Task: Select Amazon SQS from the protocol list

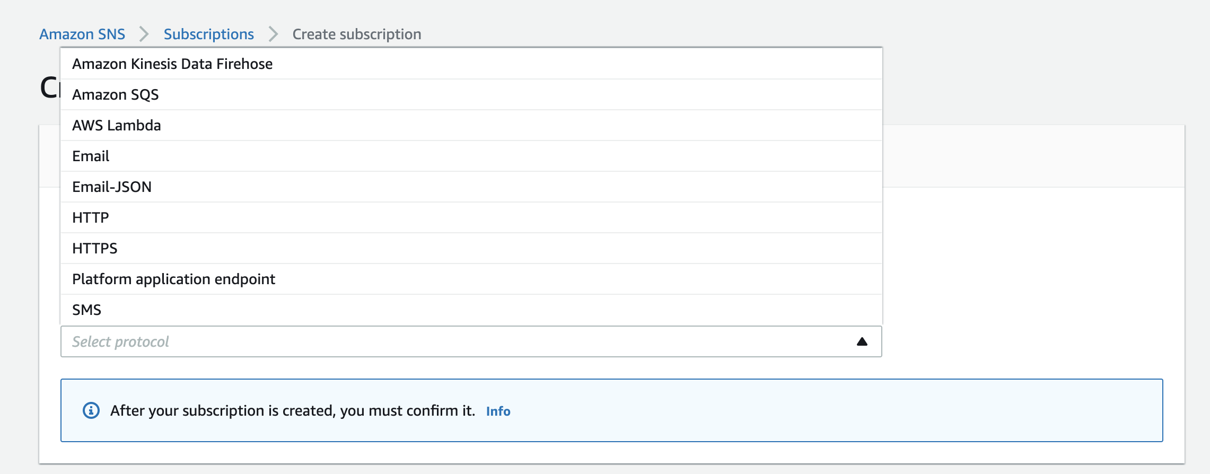Action: click(116, 94)
